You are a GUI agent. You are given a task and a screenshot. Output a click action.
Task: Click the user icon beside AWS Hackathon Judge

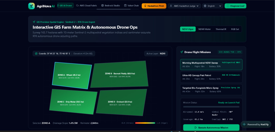coord(171,6)
